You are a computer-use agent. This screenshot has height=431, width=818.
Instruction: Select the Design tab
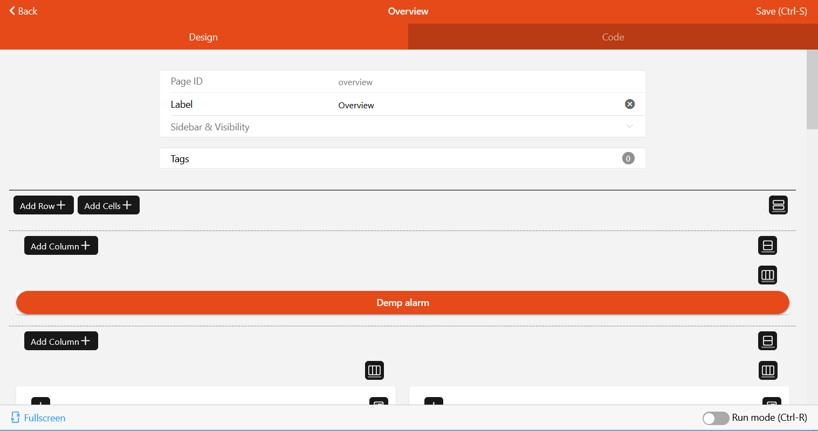point(203,37)
